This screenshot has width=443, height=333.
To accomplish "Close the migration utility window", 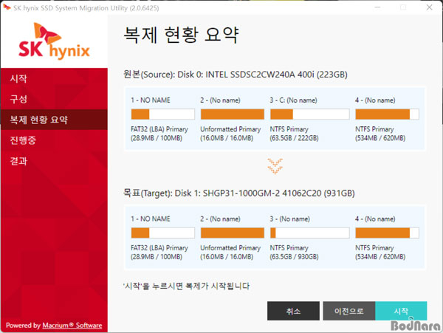I will 430,7.
